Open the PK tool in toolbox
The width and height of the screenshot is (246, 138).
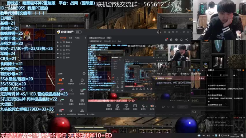coord(60,111)
